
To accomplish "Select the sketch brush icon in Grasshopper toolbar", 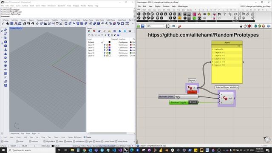I will (x=179, y=26).
